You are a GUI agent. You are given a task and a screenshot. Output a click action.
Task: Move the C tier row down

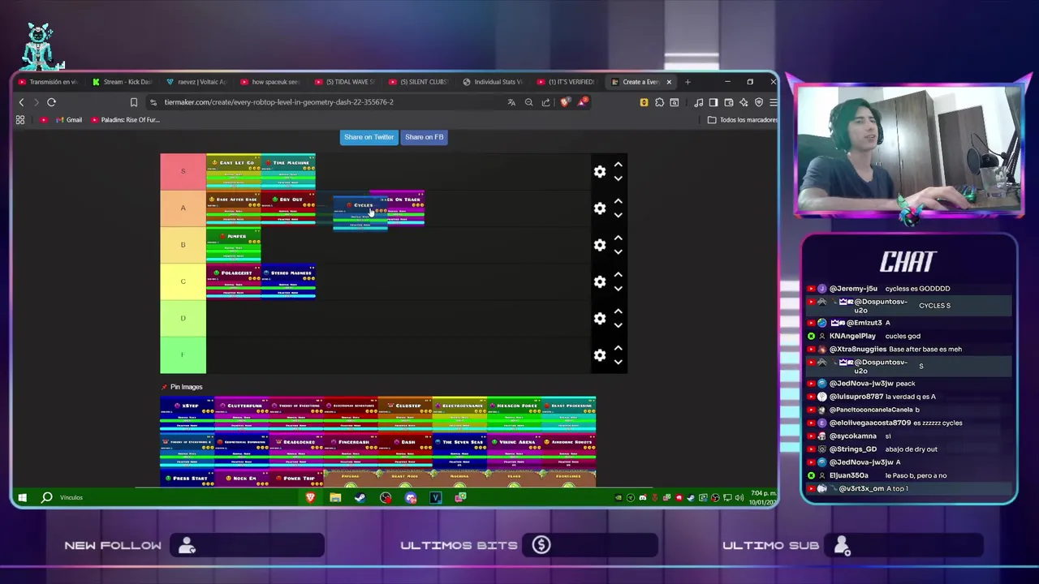618,289
